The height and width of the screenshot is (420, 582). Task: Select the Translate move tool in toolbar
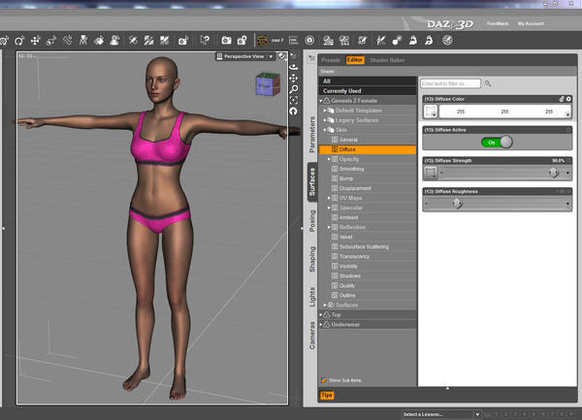coord(36,41)
